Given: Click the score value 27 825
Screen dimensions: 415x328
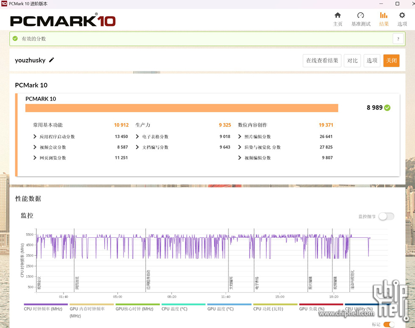Looking at the screenshot, I should [x=326, y=147].
